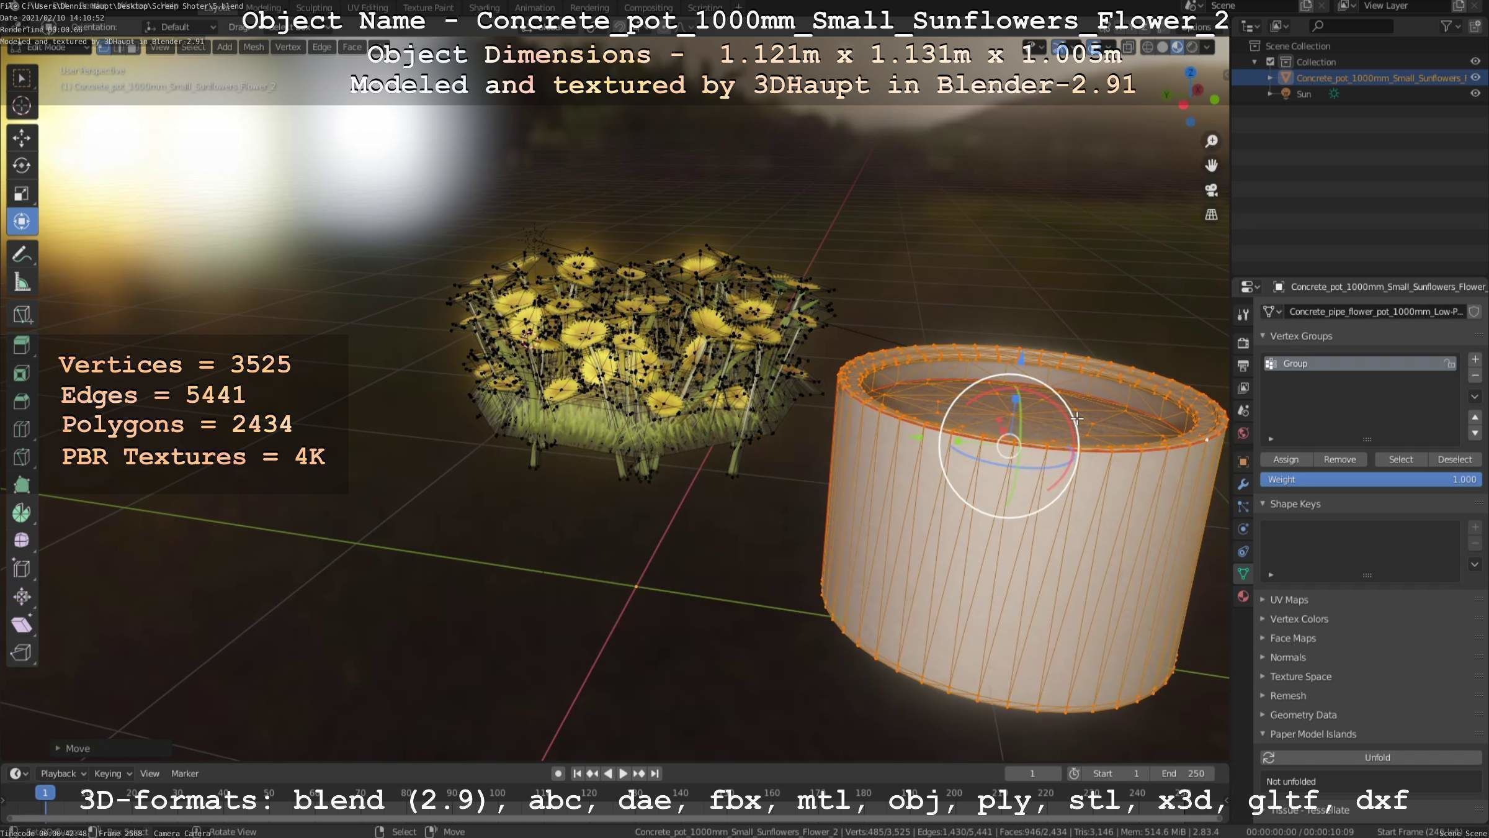Switch to material preview shading
The image size is (1489, 838).
click(x=1178, y=47)
